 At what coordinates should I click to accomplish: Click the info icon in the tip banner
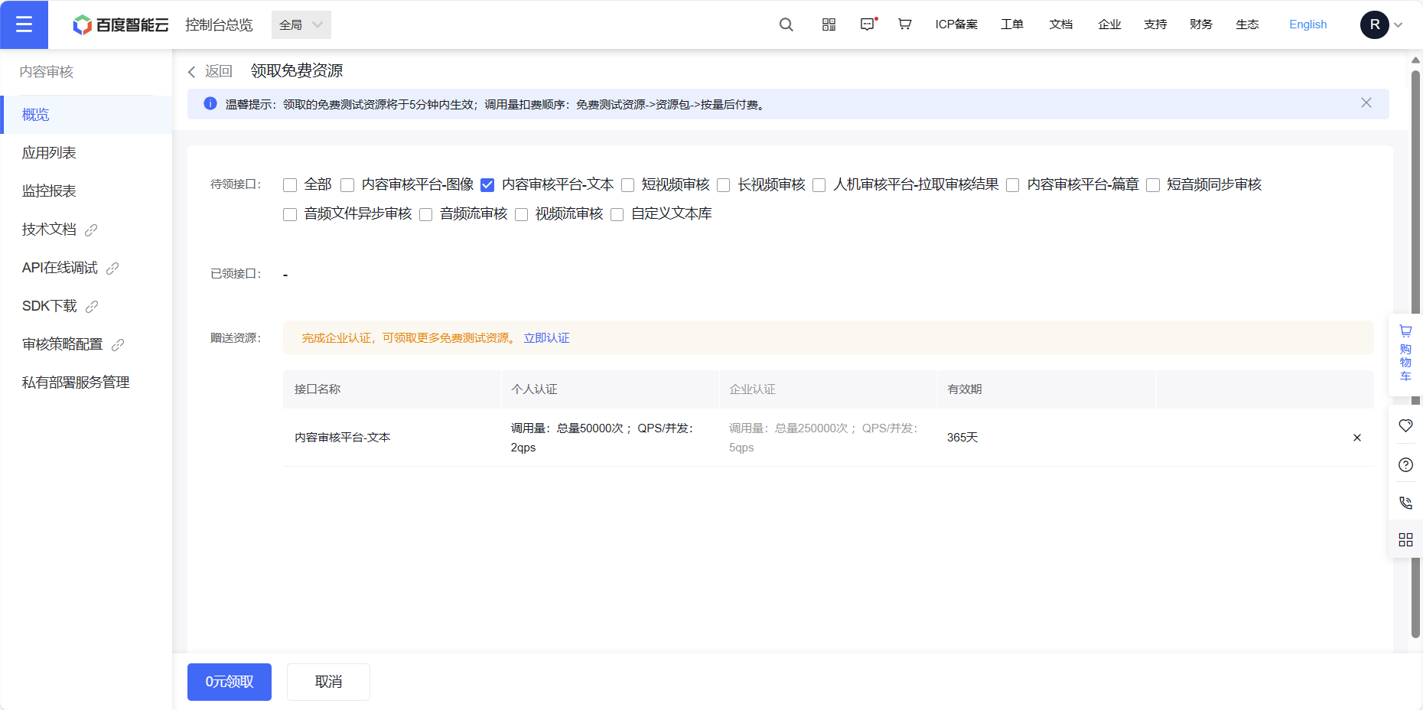pos(210,103)
